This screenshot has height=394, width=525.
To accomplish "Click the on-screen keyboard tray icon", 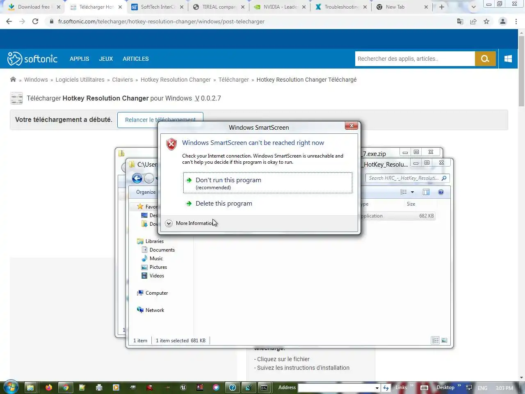I will click(x=424, y=387).
